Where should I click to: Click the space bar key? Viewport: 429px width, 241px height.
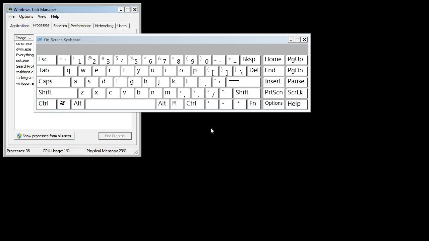[120, 104]
